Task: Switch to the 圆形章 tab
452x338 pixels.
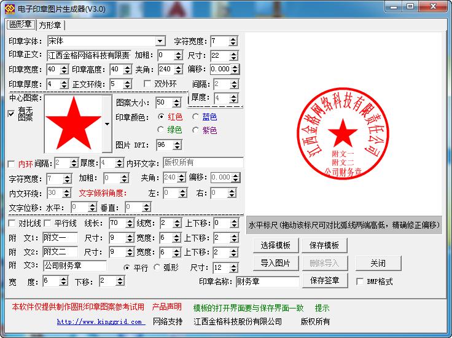Action: (x=21, y=25)
